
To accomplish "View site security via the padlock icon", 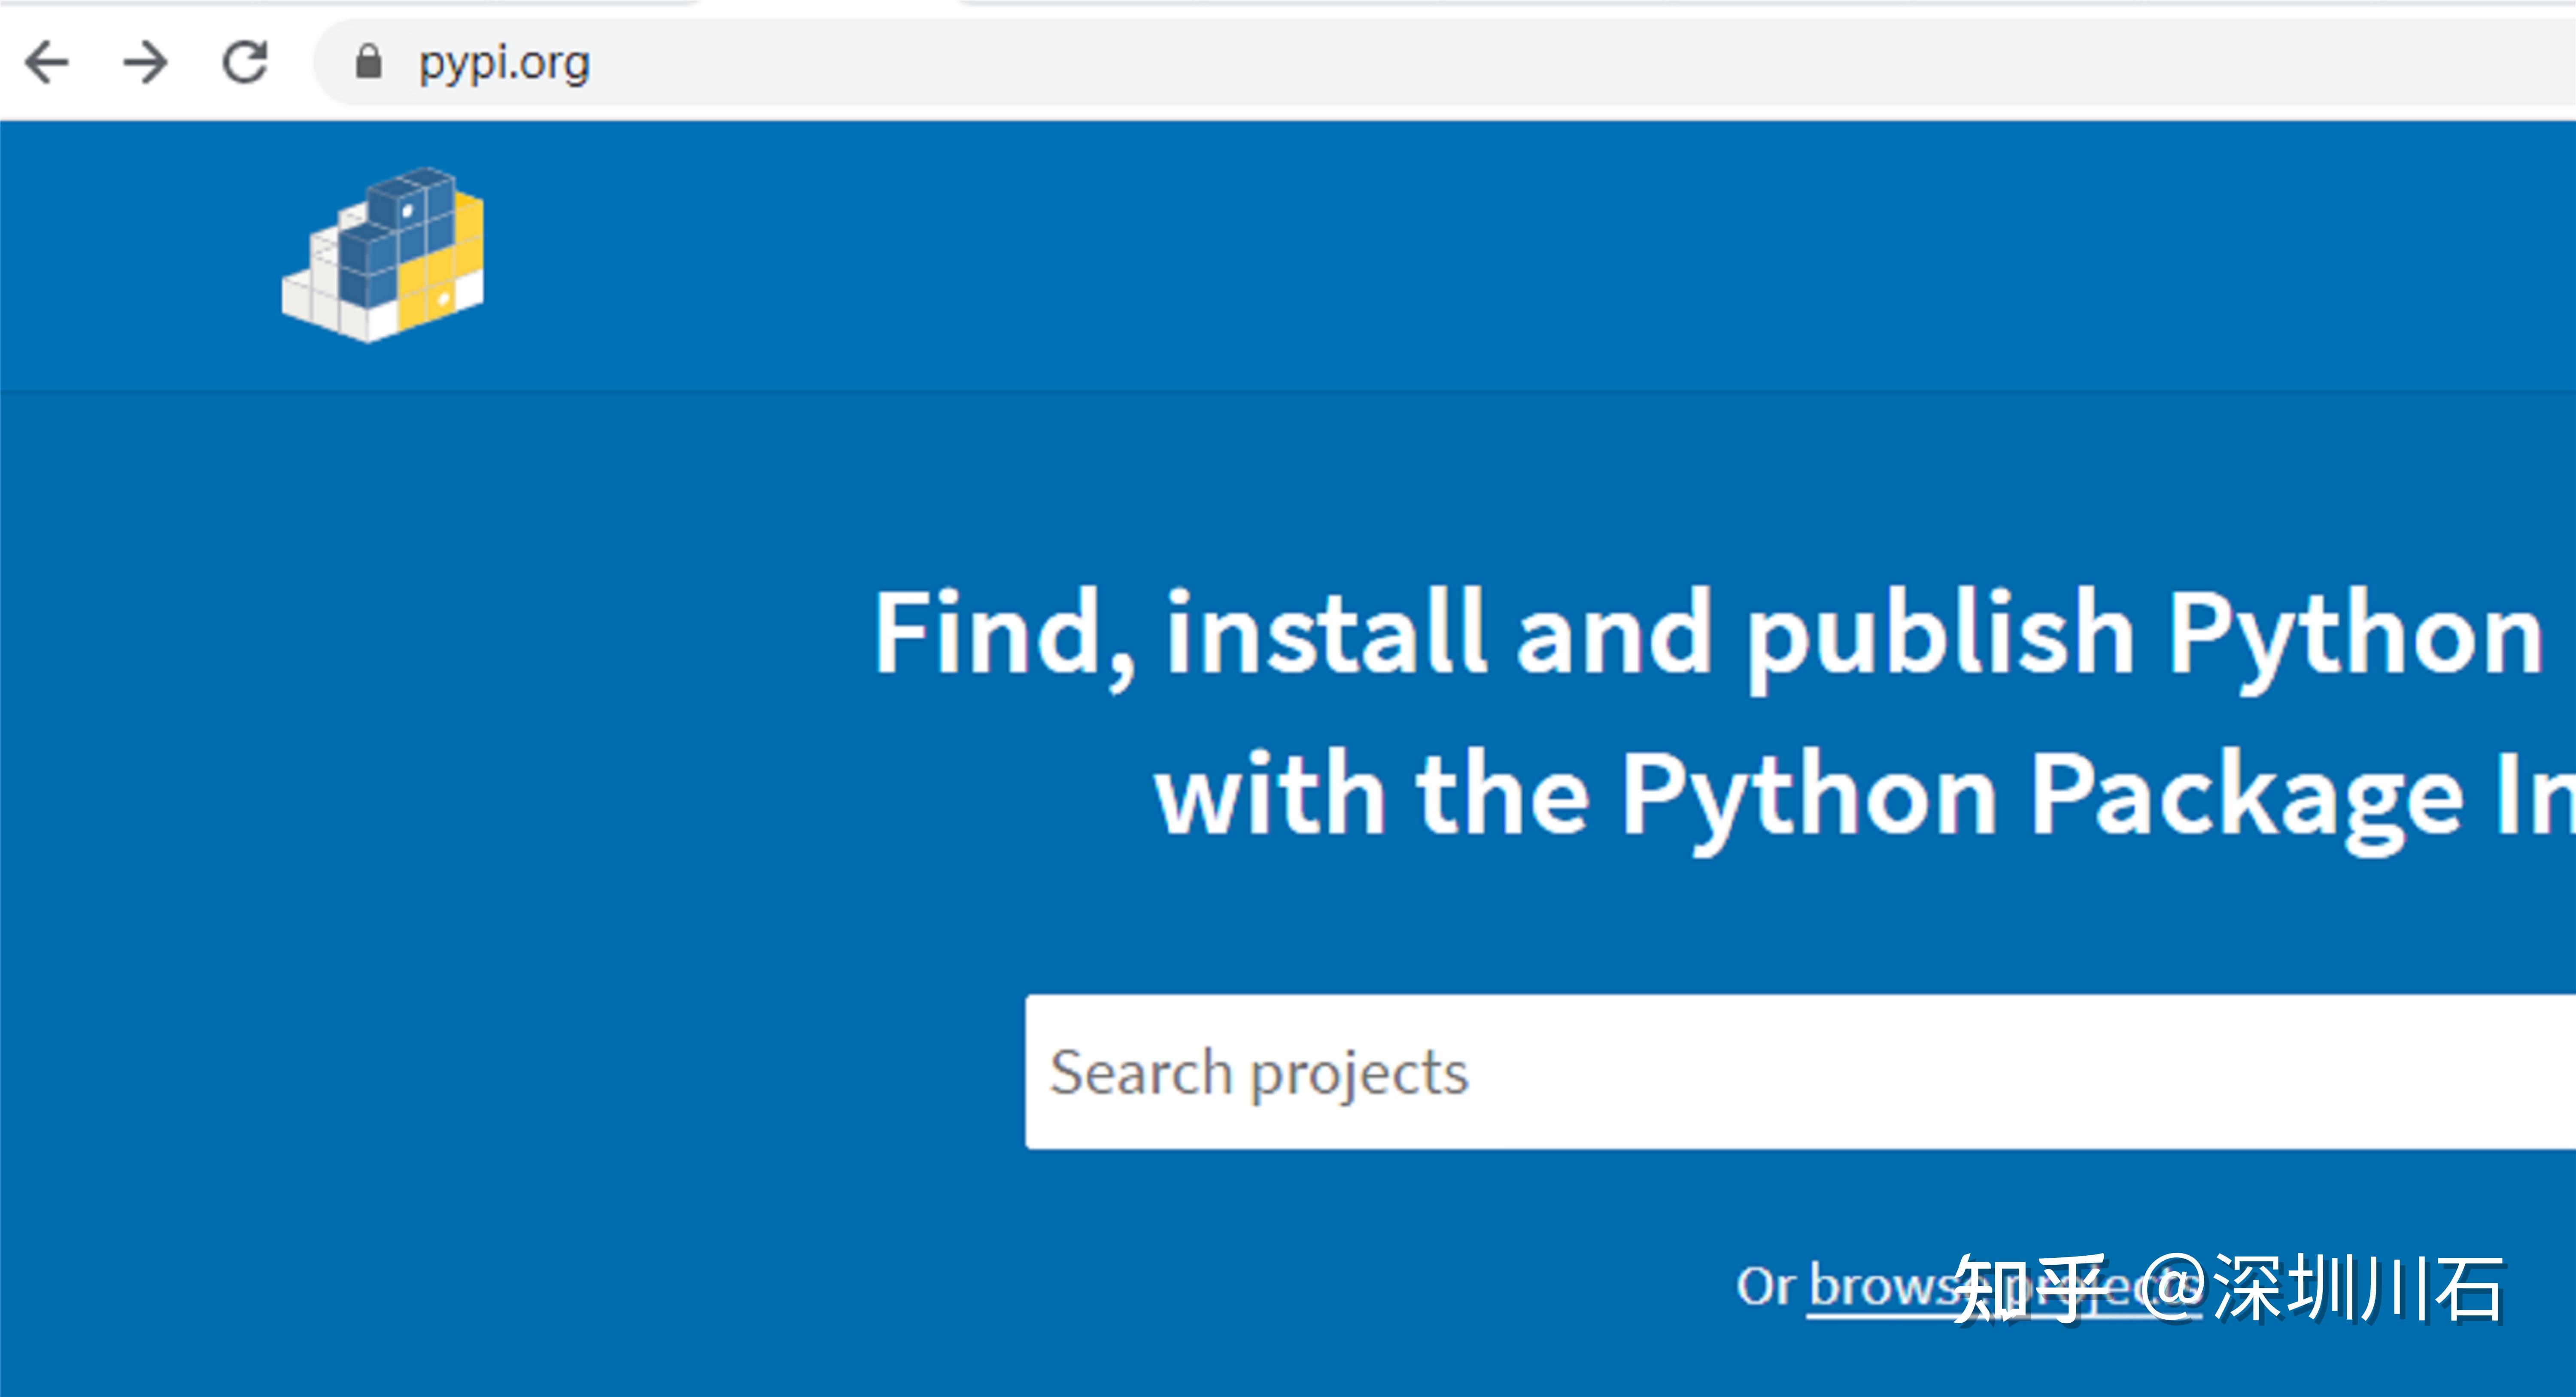I will click(x=369, y=62).
